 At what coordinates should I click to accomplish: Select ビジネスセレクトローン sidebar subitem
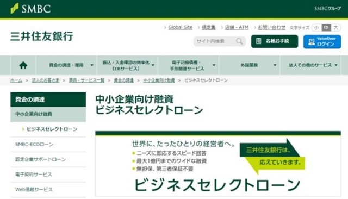[52, 129]
